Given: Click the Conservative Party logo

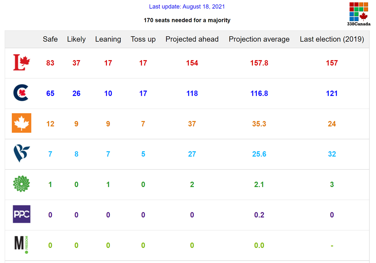Looking at the screenshot, I should [21, 93].
